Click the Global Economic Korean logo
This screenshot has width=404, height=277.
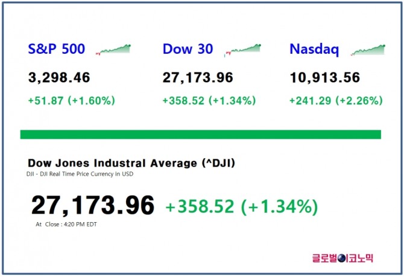342,258
